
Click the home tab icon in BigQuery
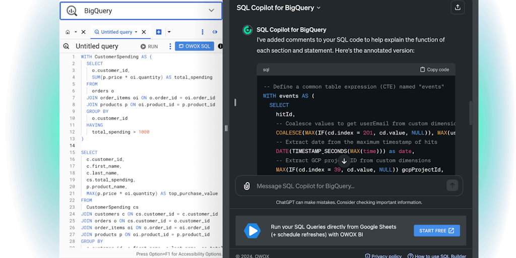68,32
